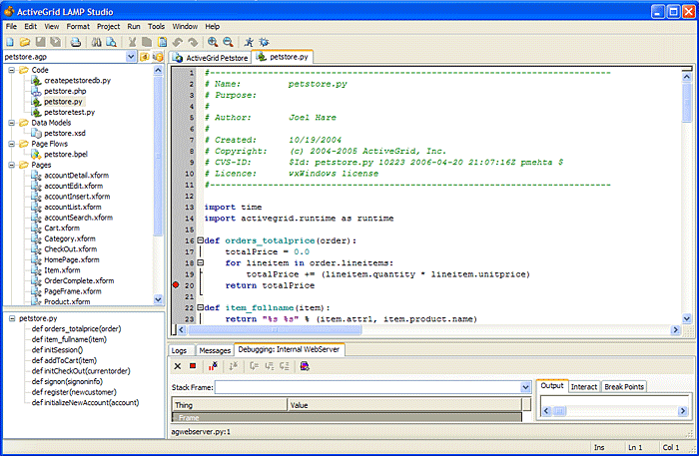Click the New file toolbar icon
The width and height of the screenshot is (699, 456).
coord(10,42)
